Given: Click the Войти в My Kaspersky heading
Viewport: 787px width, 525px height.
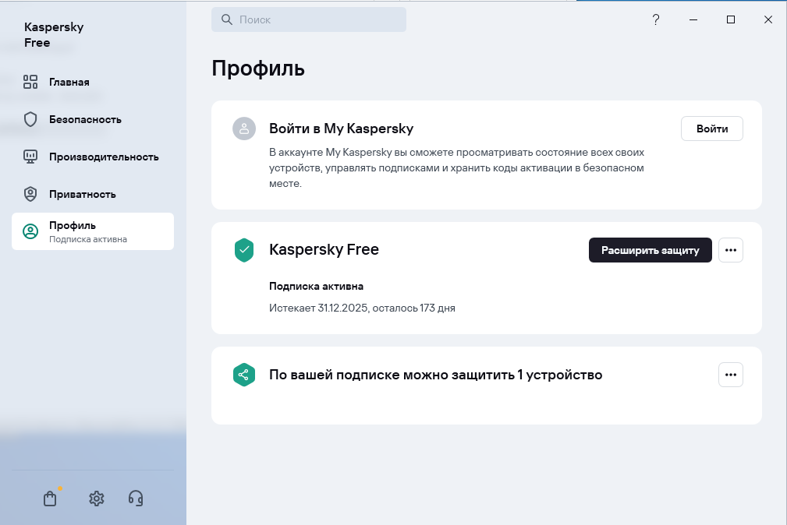Looking at the screenshot, I should tap(341, 129).
